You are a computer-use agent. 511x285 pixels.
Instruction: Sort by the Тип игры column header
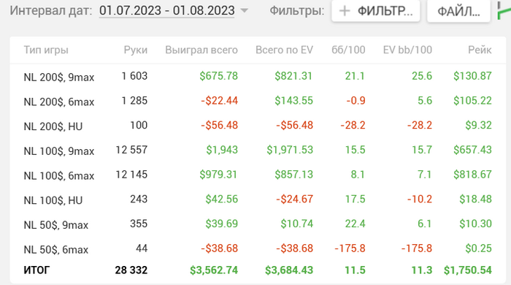[46, 50]
